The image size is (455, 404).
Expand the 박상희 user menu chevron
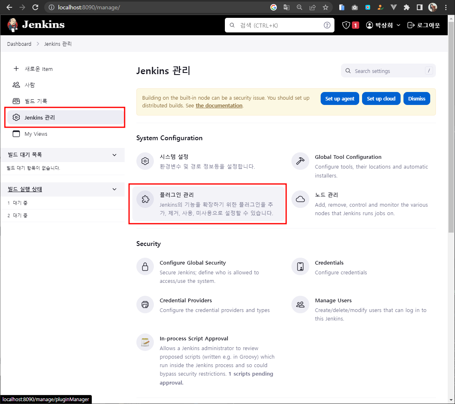(x=399, y=25)
